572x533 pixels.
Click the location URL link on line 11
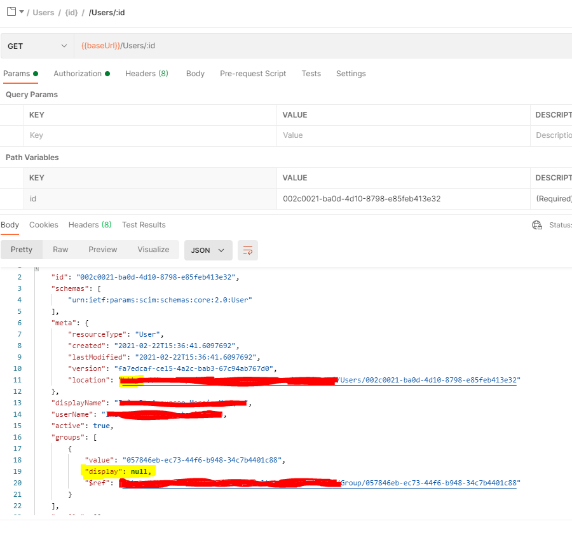coord(432,380)
